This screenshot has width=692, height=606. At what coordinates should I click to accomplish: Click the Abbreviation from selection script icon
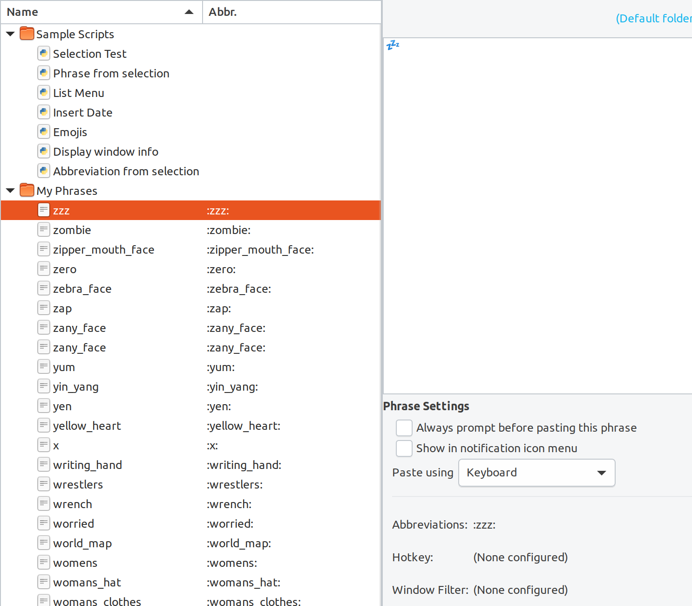[43, 171]
